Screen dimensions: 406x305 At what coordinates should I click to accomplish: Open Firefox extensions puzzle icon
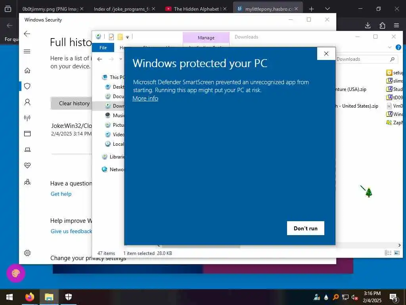pos(382,25)
